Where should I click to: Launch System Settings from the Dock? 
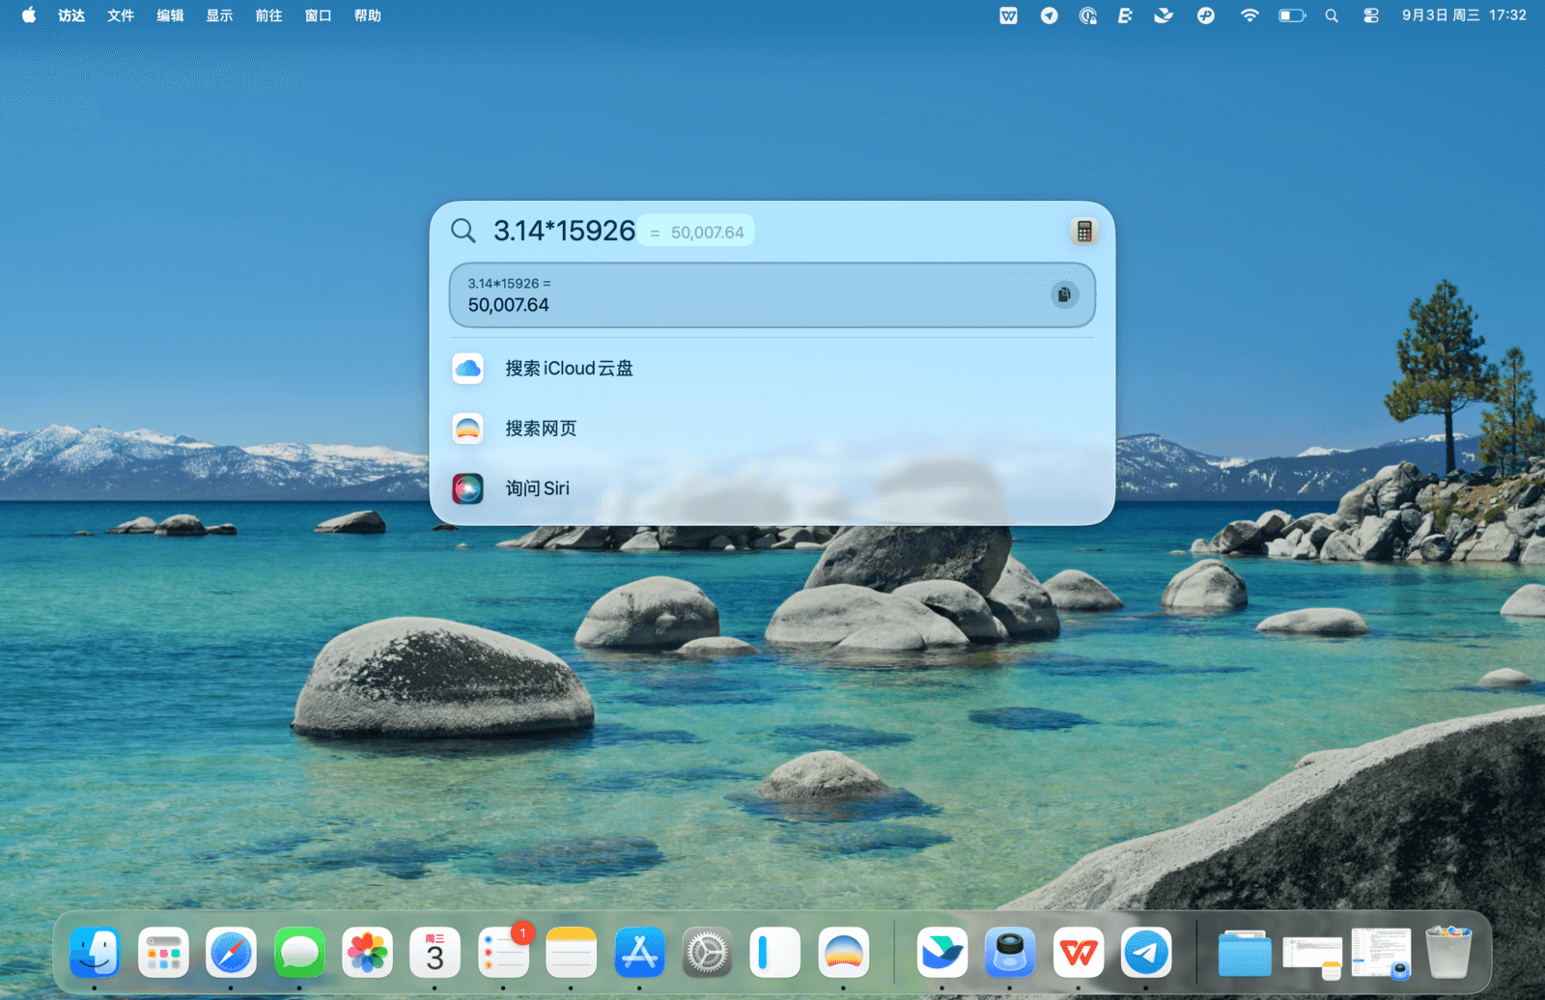(x=707, y=953)
